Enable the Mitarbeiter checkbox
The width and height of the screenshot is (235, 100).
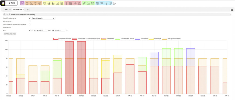click(30, 21)
